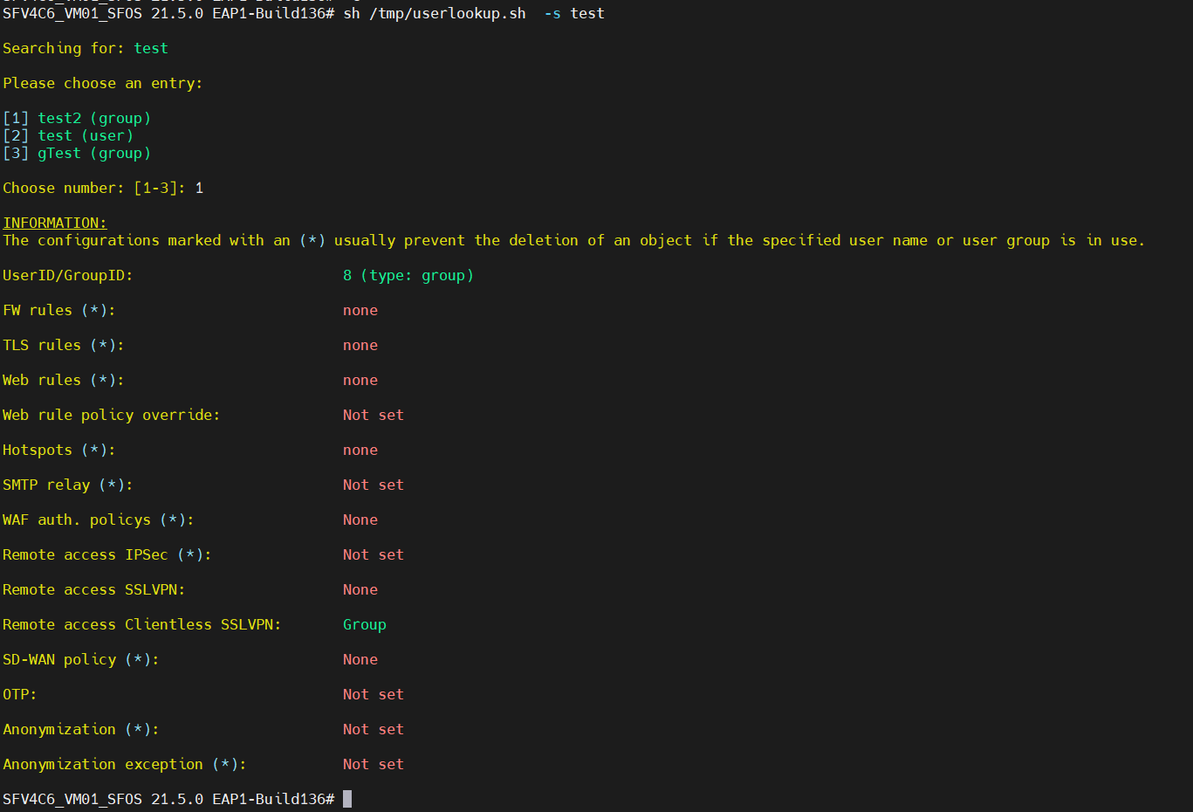Click the 'SMTP relay (*):' label
This screenshot has width=1193, height=812.
pyautogui.click(x=68, y=485)
